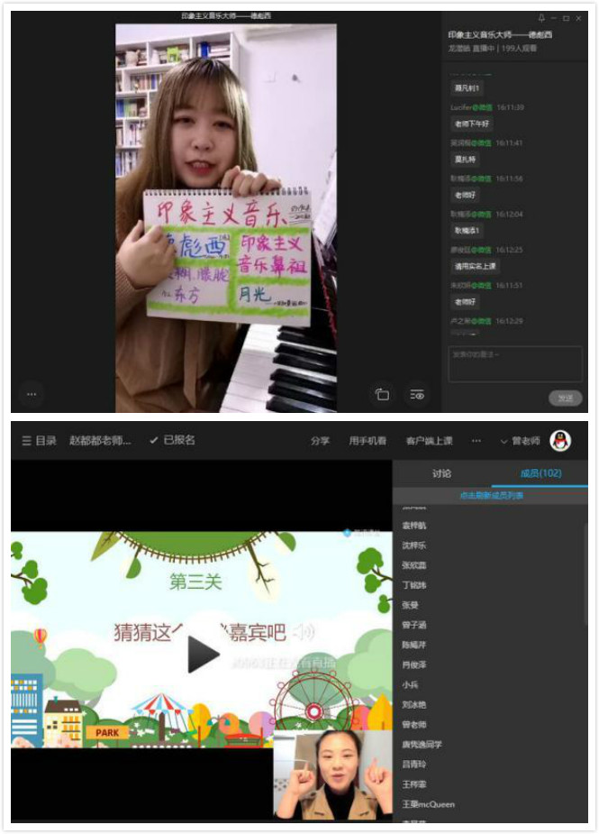This screenshot has width=599, height=834.
Task: Open the three-dot more menu in header
Action: tap(476, 440)
